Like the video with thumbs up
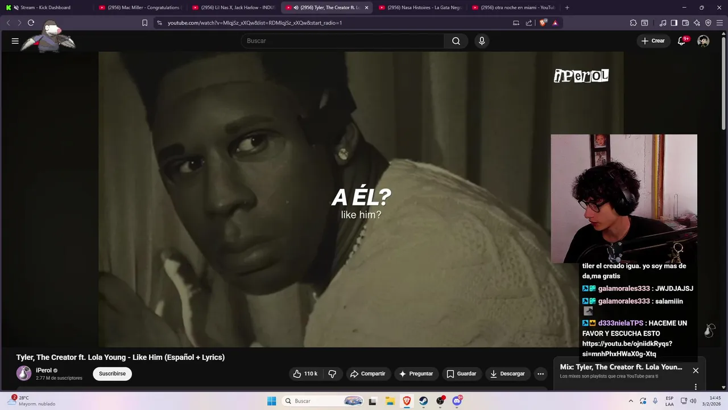728x410 pixels. [305, 374]
